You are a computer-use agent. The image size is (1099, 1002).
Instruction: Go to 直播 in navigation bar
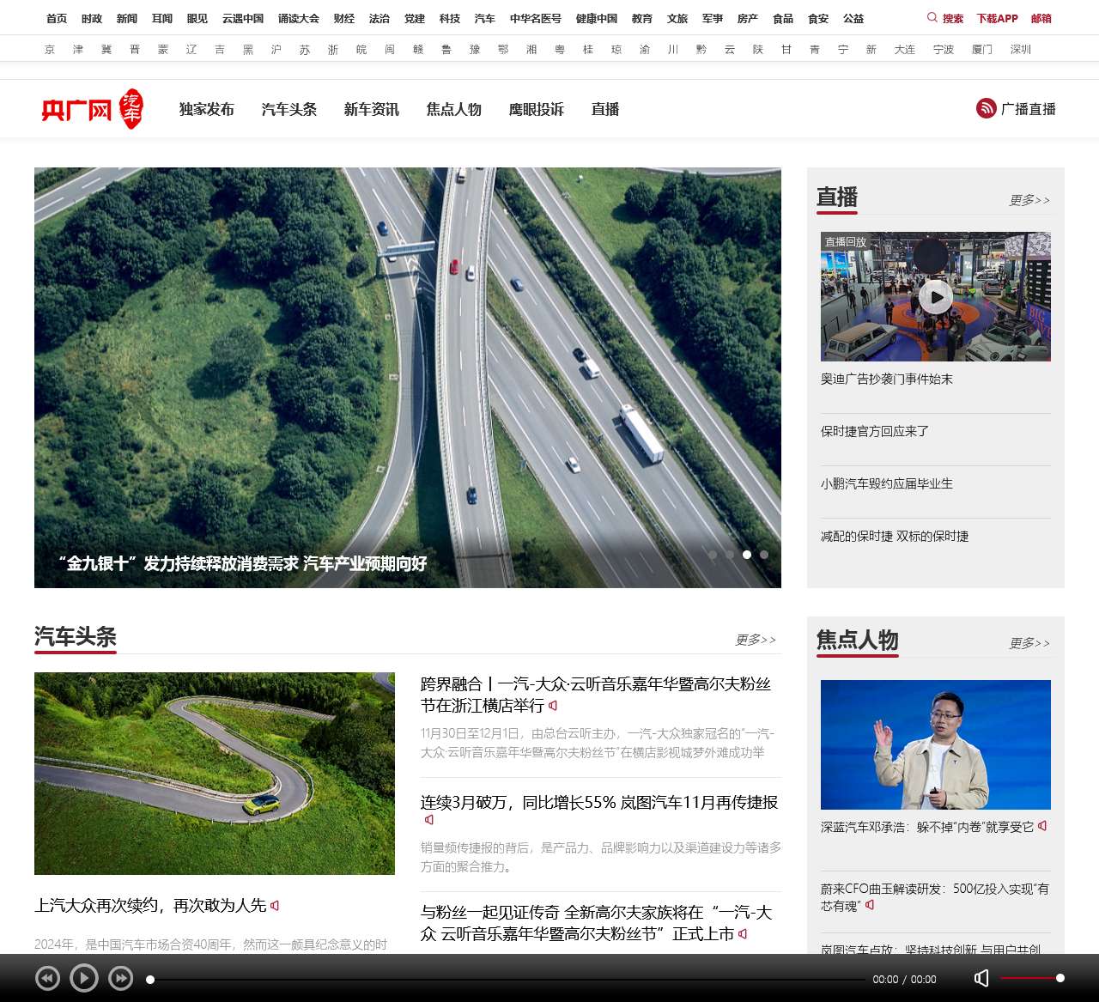[605, 109]
